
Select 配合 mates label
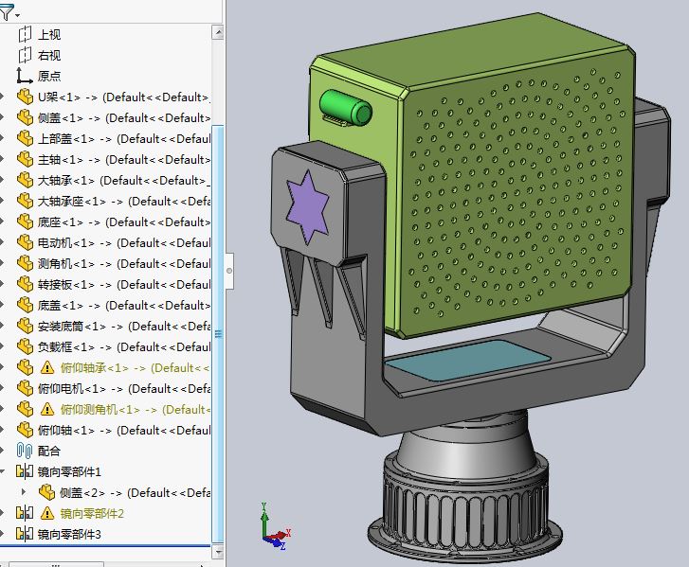(49, 451)
